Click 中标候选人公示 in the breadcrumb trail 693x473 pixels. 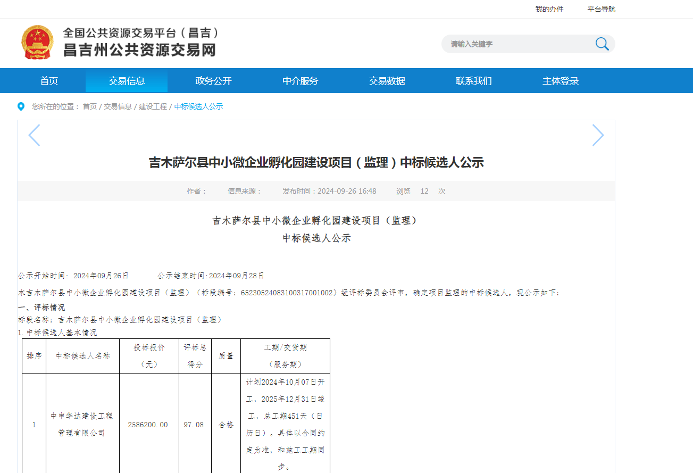(198, 106)
